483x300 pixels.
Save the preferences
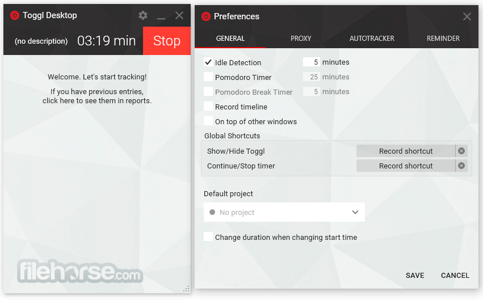pyautogui.click(x=415, y=276)
